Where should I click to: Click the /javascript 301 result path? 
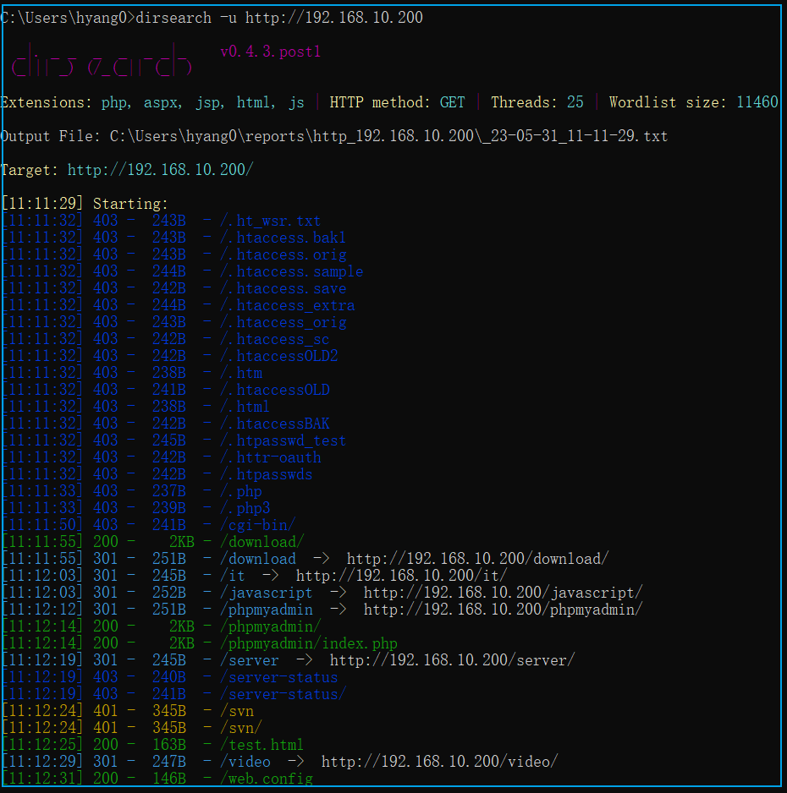pos(267,593)
